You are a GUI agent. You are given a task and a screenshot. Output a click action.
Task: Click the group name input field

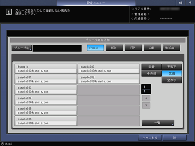pyautogui.click(x=57, y=48)
